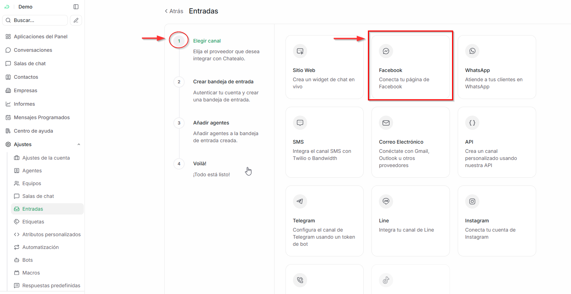Click the Buscar search field
This screenshot has height=294, width=571.
click(x=36, y=20)
